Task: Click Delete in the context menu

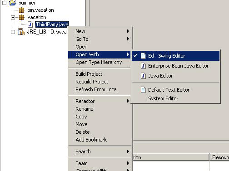Action: (83, 132)
